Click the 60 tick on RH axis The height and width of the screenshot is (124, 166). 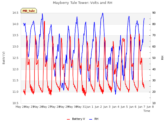(x=154, y=47)
